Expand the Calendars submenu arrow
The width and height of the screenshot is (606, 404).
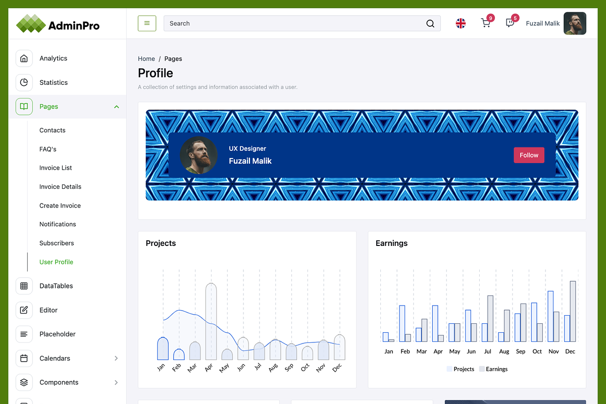tap(116, 359)
